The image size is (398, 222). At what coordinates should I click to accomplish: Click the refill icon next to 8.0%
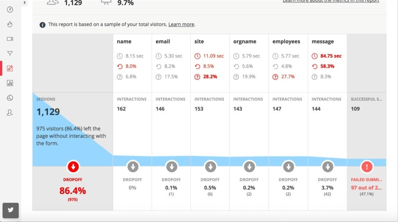coord(120,66)
